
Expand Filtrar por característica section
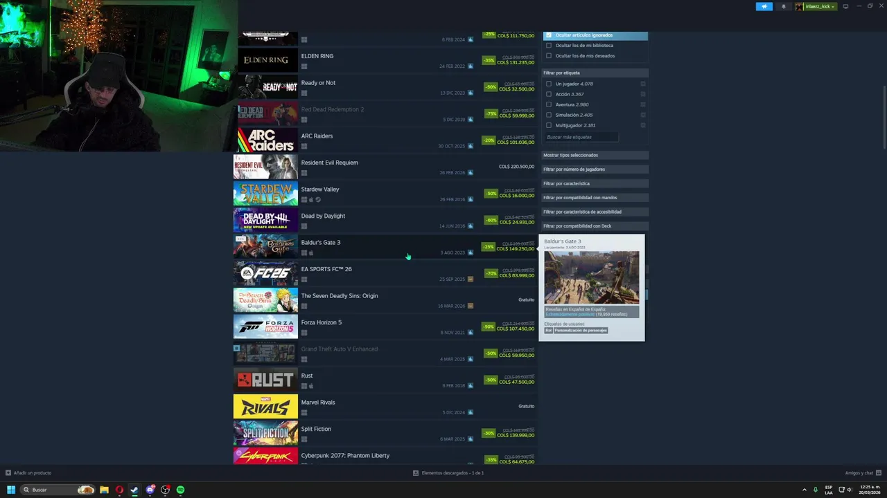pos(595,183)
